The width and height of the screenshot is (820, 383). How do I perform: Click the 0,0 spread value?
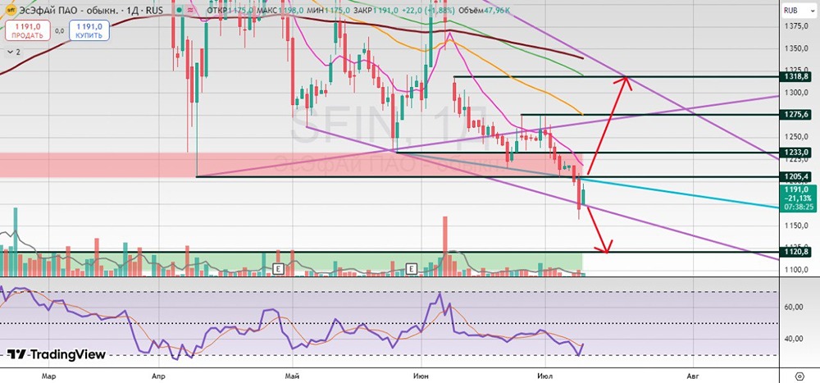[x=60, y=31]
